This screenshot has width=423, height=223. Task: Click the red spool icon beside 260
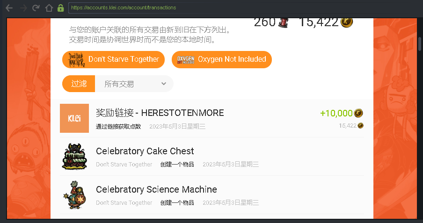(283, 22)
